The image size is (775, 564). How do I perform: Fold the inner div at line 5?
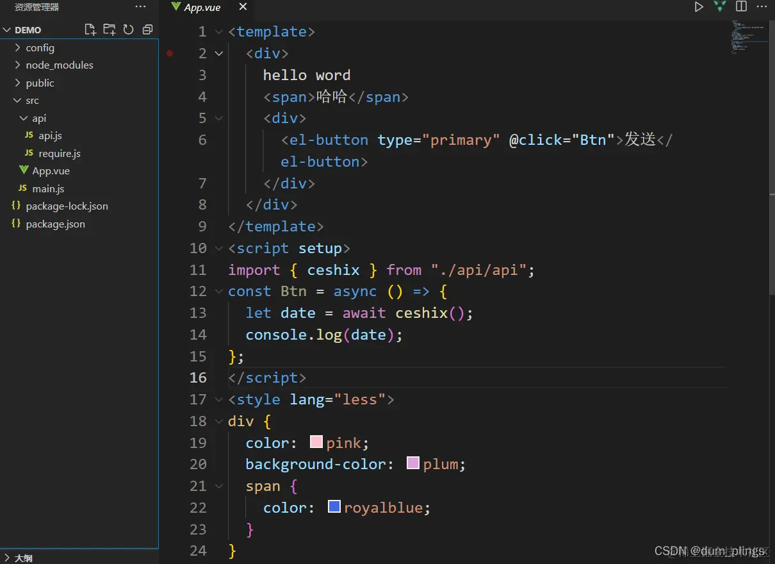(219, 118)
